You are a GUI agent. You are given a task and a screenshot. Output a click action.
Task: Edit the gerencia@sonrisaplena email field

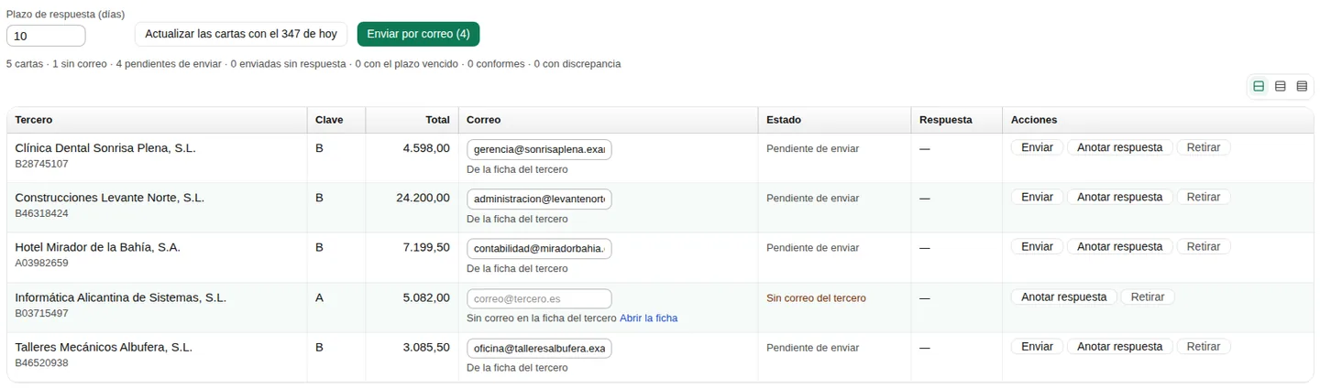[x=539, y=149]
